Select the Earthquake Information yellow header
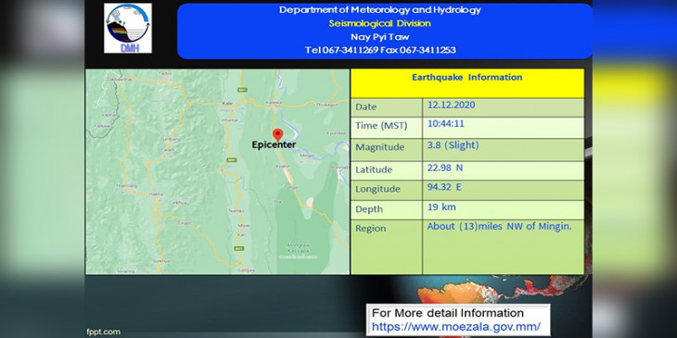This screenshot has height=338, width=677. tap(467, 82)
